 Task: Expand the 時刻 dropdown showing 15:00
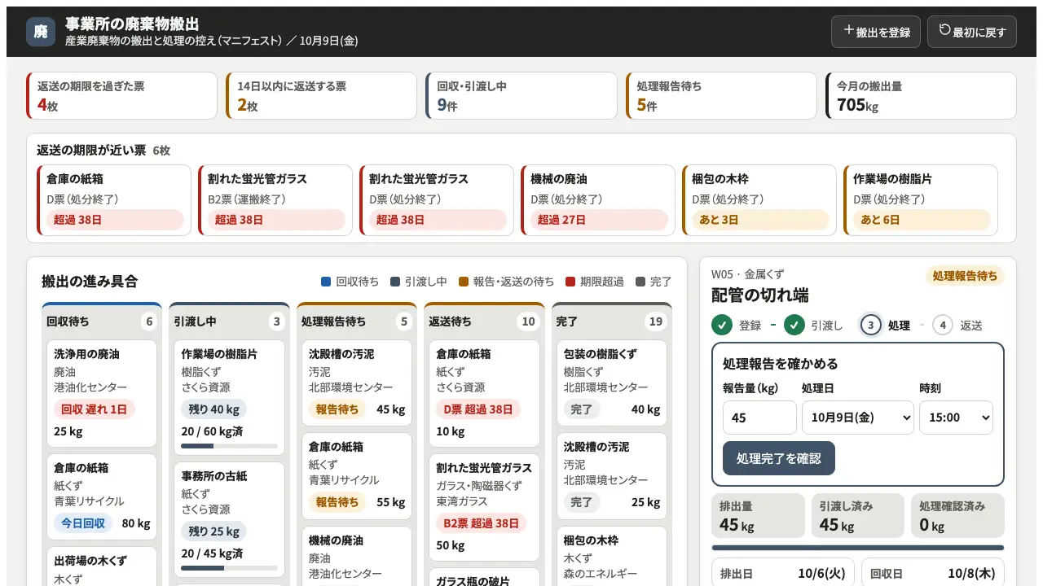[956, 418]
